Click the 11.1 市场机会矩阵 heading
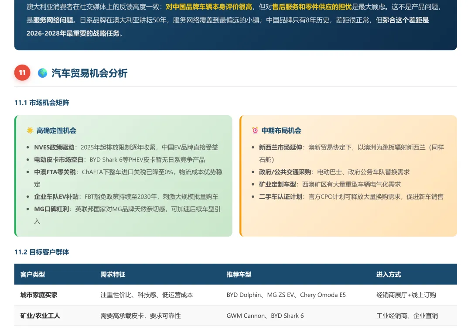The height and width of the screenshot is (333, 471). [x=42, y=103]
